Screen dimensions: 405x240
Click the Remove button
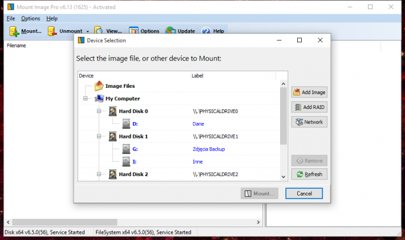point(309,161)
